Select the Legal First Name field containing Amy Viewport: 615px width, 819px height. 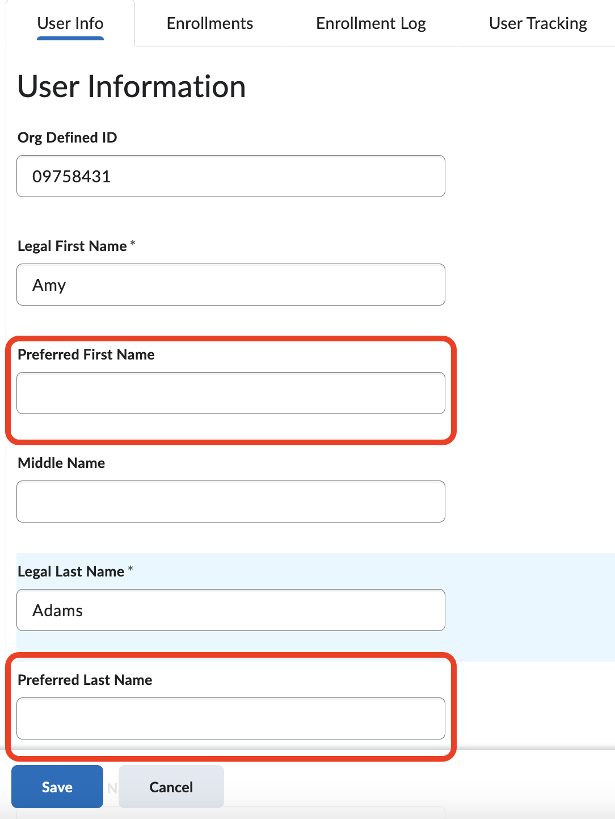coord(230,285)
